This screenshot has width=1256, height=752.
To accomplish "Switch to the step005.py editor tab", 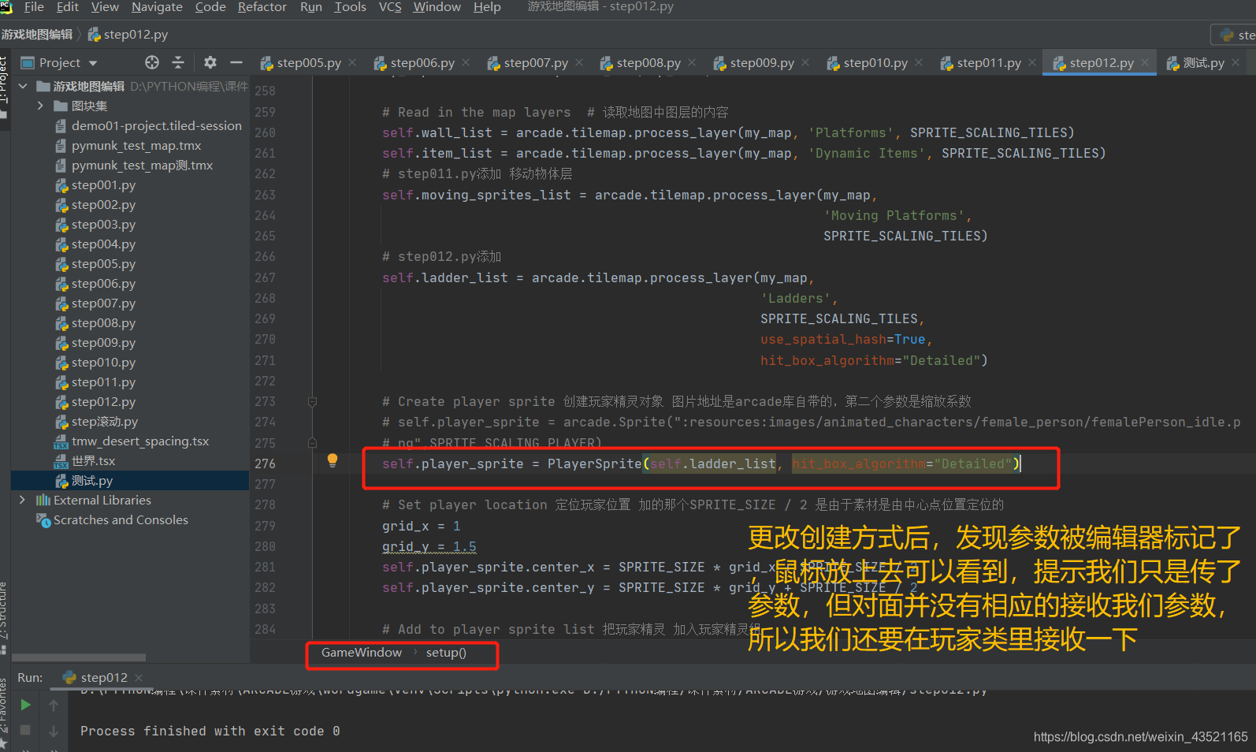I will pyautogui.click(x=301, y=63).
